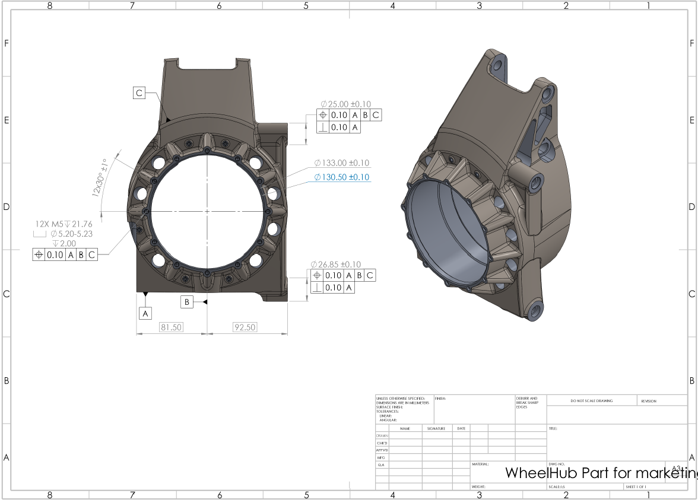Click the bore center mark in front view

pos(208,211)
